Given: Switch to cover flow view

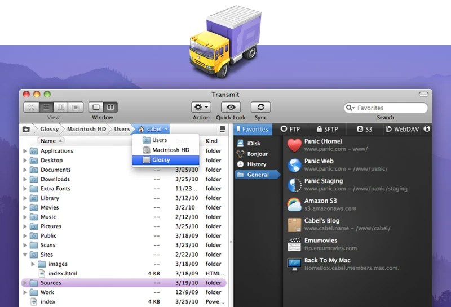Looking at the screenshot, I should pyautogui.click(x=76, y=107).
